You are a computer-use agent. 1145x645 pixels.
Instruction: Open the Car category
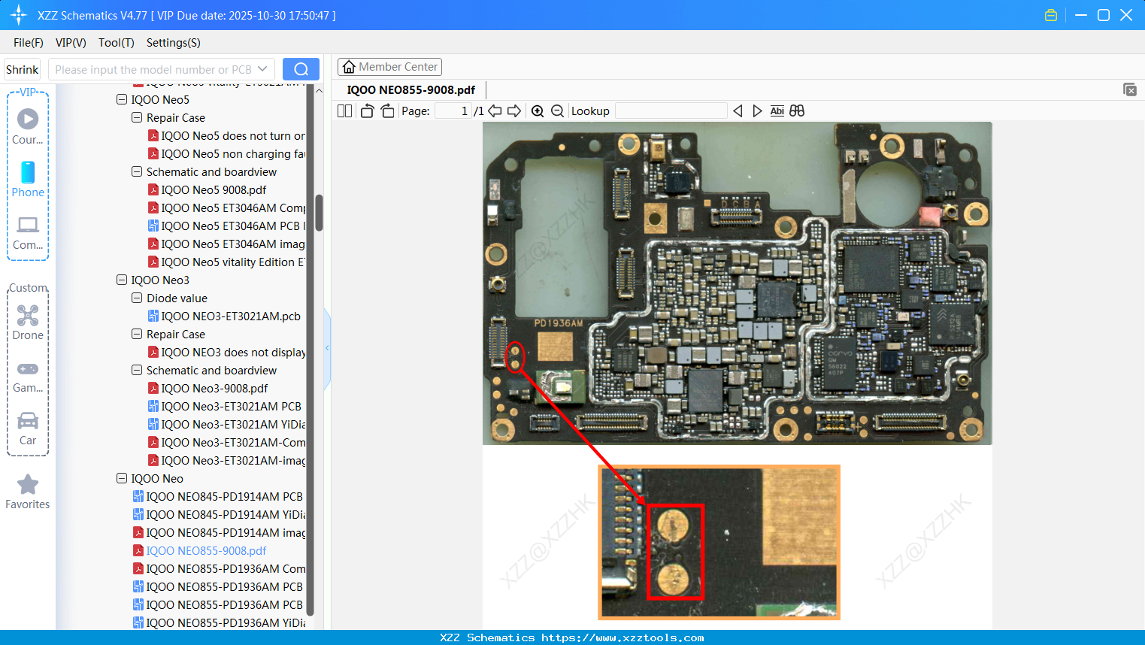point(28,428)
